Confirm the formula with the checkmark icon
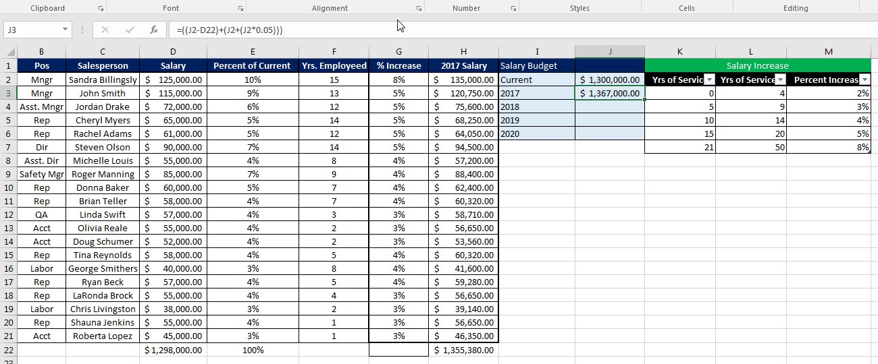Viewport: 878px width, 364px height. 130,30
